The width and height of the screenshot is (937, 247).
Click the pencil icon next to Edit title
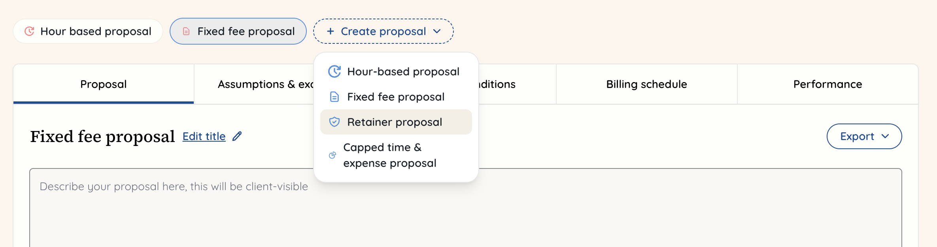(x=237, y=136)
